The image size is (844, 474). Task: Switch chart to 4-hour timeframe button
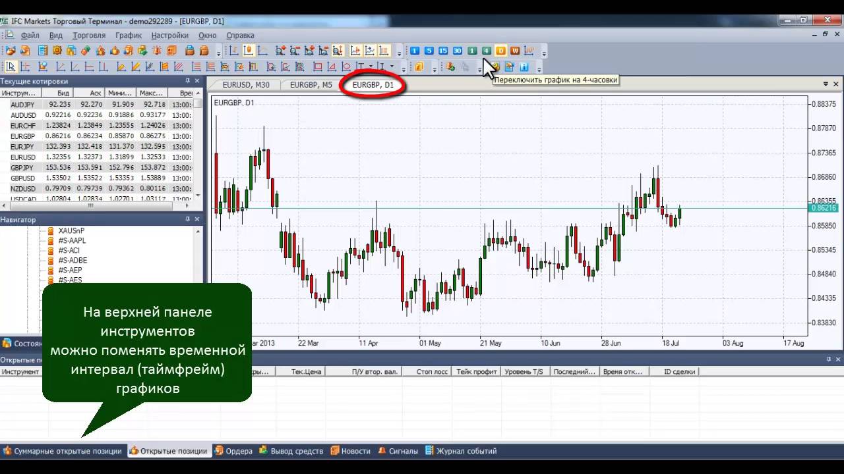487,51
